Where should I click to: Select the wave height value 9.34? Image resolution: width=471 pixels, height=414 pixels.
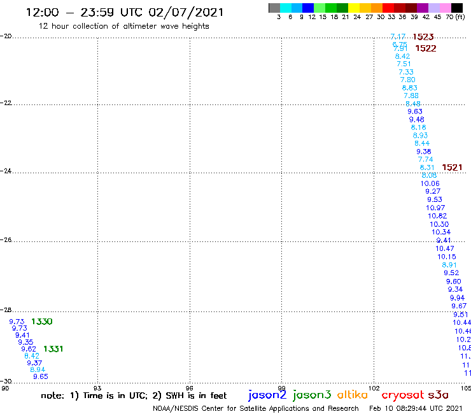pos(455,289)
